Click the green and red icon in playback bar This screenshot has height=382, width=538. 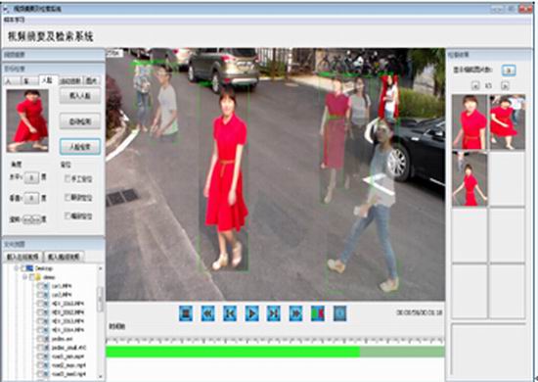(318, 313)
